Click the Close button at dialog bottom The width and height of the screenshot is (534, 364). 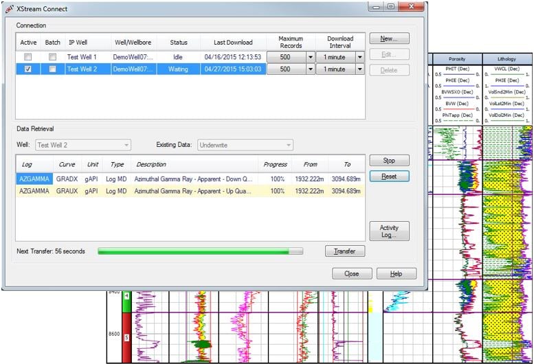point(352,273)
